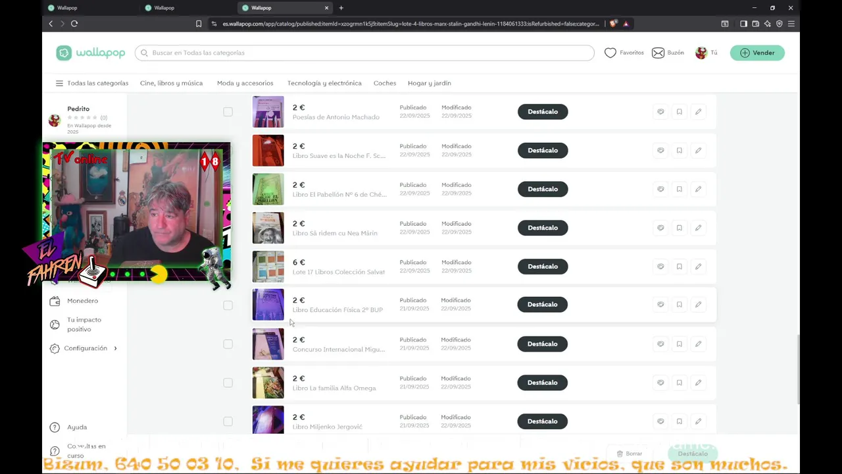Click the handshake sold icon for Libro Educación Física 2º BUP
The height and width of the screenshot is (474, 842).
(x=660, y=305)
